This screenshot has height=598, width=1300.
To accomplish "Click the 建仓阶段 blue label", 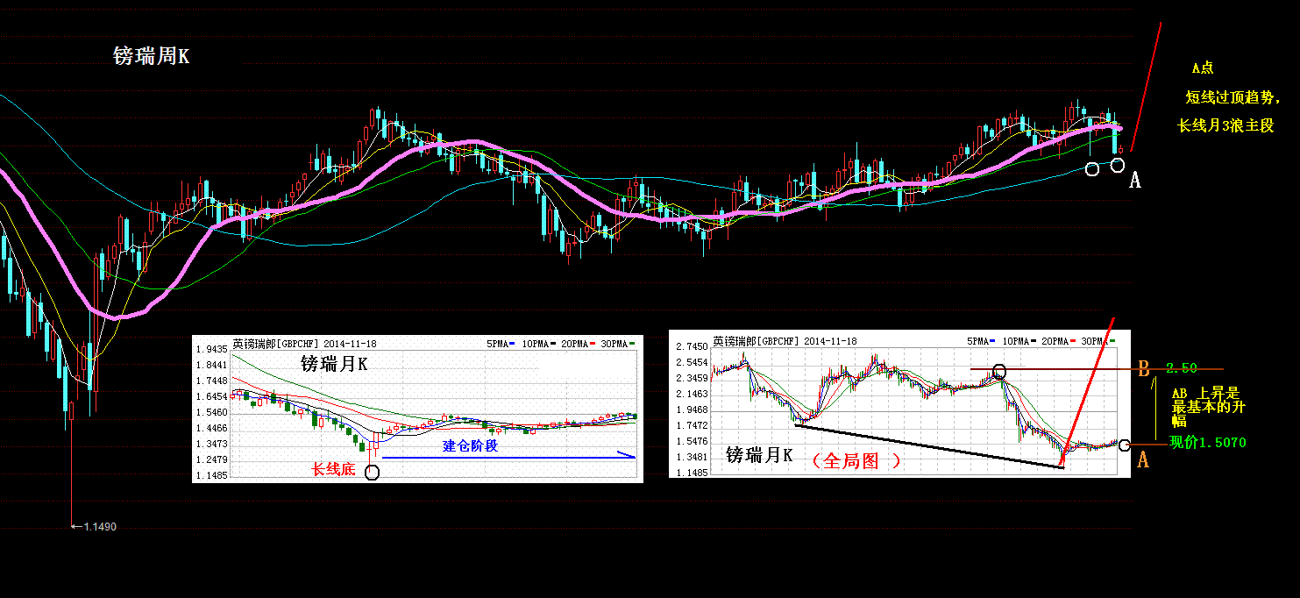I will coord(470,445).
